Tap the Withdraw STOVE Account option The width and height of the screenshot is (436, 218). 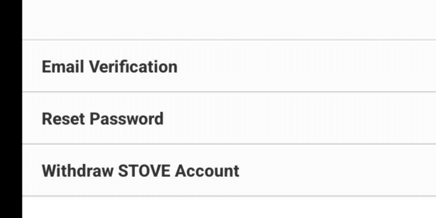coord(229,170)
